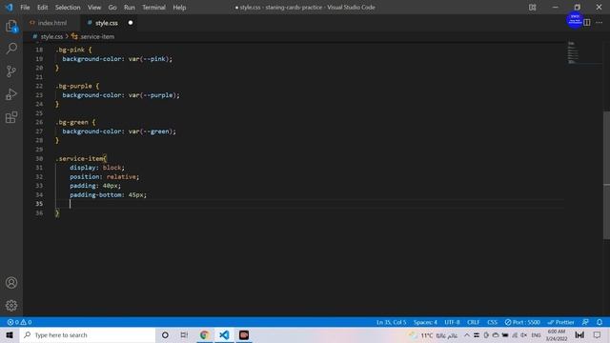
Task: Click the .bg-pink selector on line 18
Action: [x=70, y=50]
